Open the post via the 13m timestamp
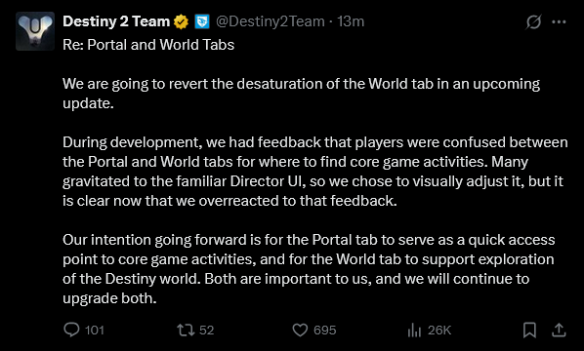 click(x=351, y=21)
